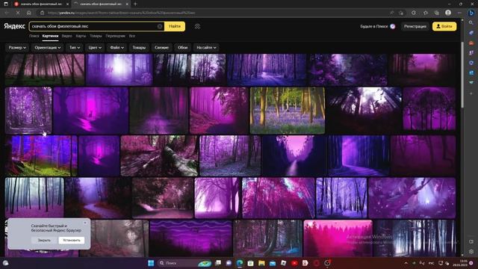
Task: Open the pink misty hills forest thumbnail
Action: tap(338, 238)
